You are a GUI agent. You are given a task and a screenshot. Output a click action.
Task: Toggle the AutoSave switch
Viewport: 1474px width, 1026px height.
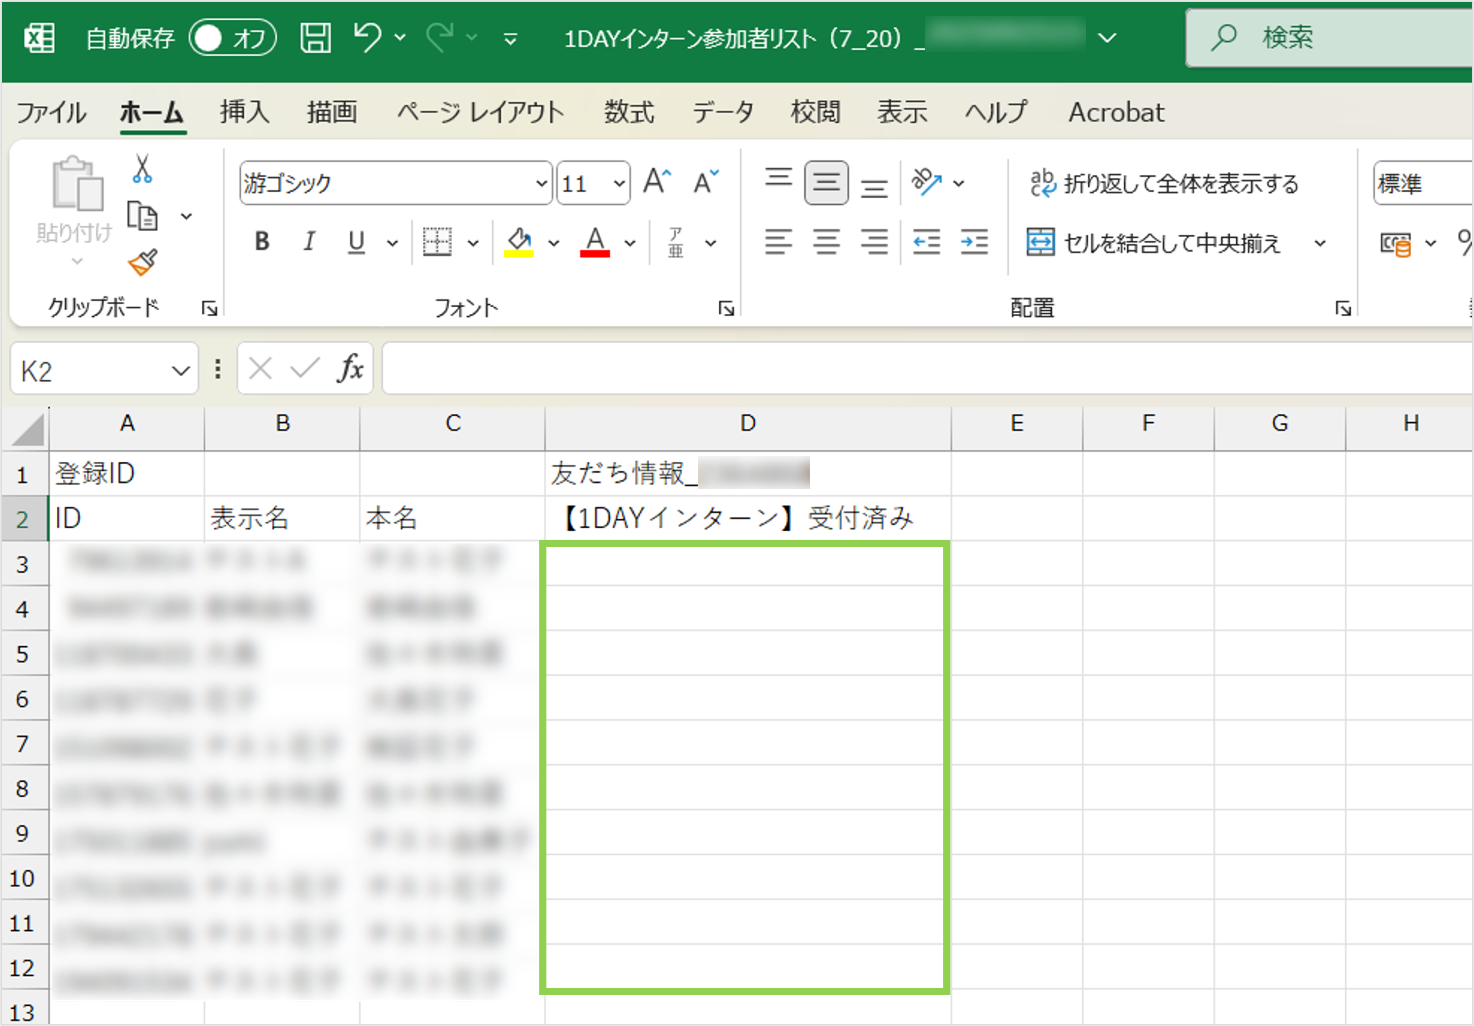[232, 38]
